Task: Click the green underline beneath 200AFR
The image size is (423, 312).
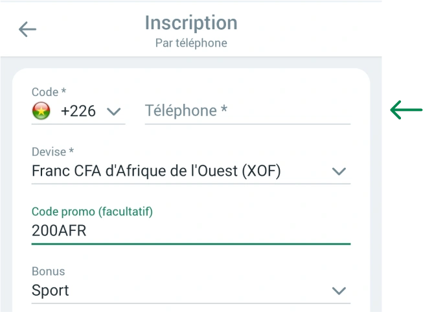Action: tap(191, 244)
